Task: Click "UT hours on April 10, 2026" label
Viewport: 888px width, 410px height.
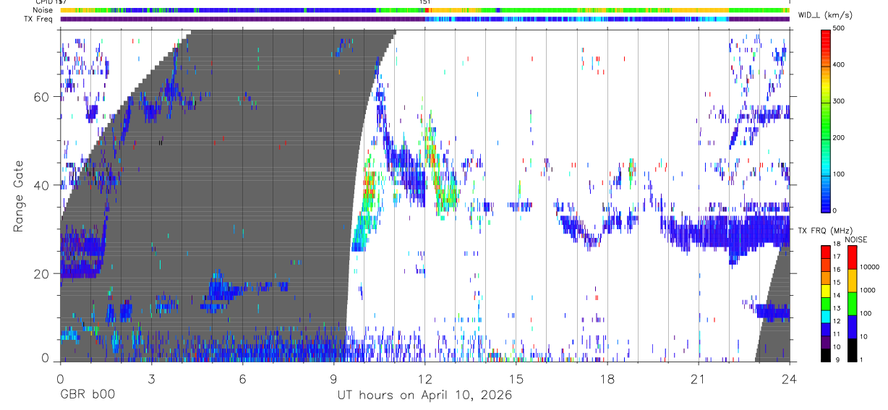Action: 424,396
